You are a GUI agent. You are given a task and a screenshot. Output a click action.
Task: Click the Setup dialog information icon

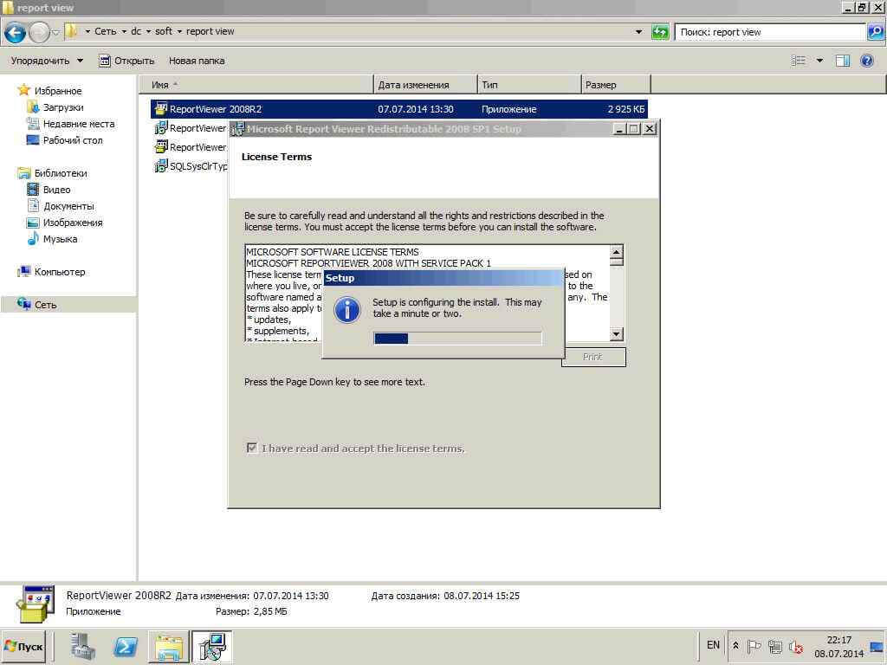pos(346,310)
